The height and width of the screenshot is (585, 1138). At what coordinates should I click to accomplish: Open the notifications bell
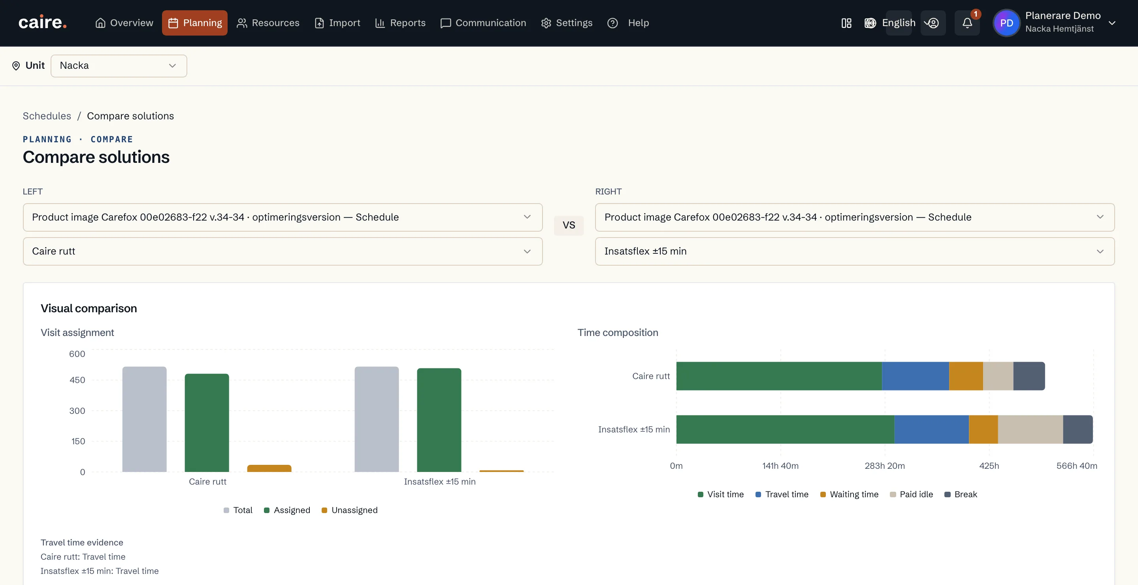[x=967, y=23]
